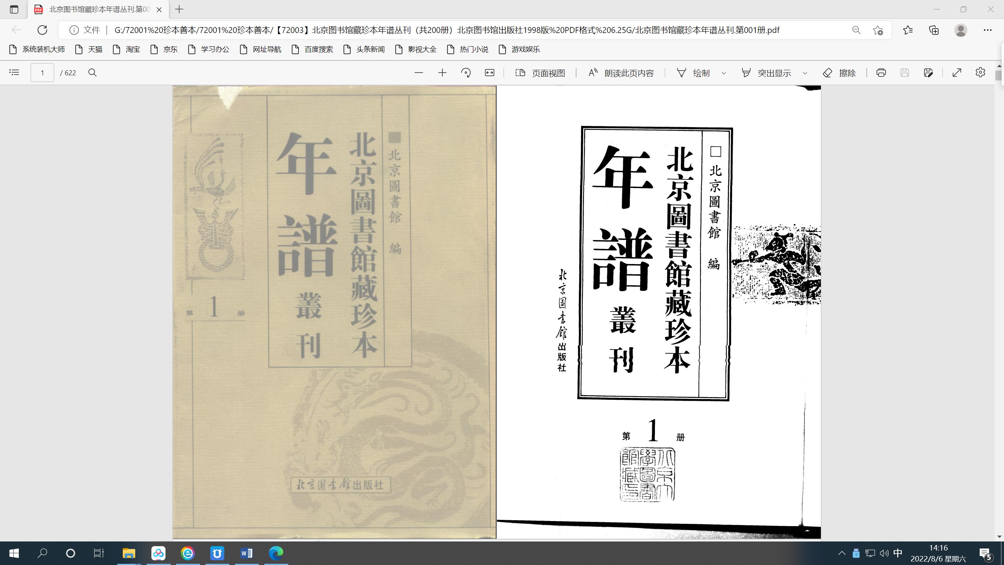This screenshot has width=1004, height=565.
Task: Open Word from the taskbar
Action: click(x=247, y=553)
